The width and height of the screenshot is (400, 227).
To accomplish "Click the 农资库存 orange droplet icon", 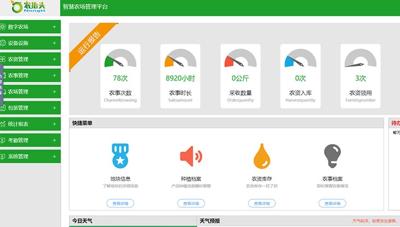I will [262, 157].
